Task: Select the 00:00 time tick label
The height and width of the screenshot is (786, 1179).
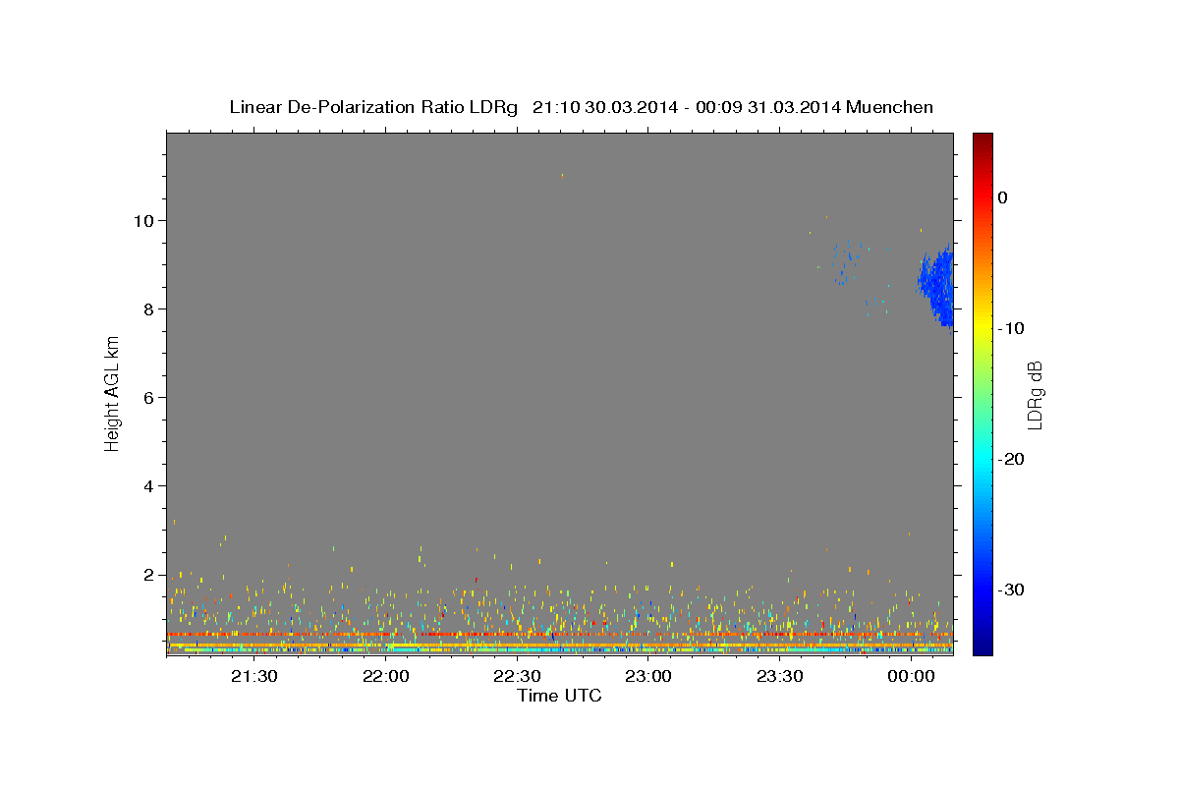Action: pyautogui.click(x=911, y=676)
